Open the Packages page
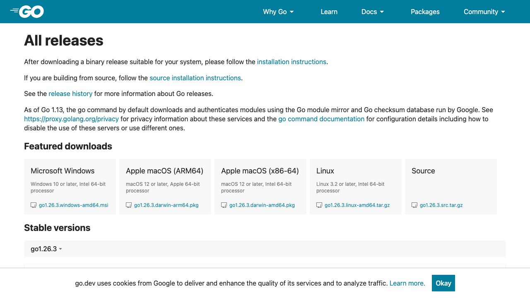530x298 pixels. pos(425,12)
